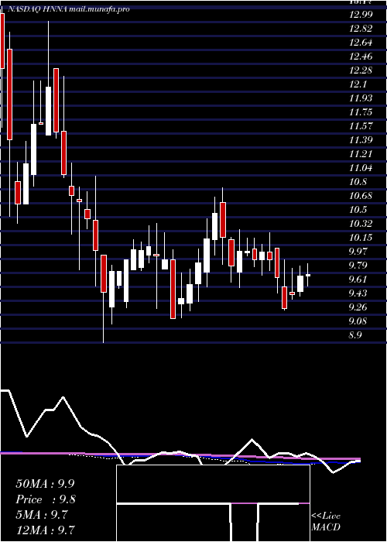Select the 12.99 price axis label
387x542 pixels.
coord(361,15)
